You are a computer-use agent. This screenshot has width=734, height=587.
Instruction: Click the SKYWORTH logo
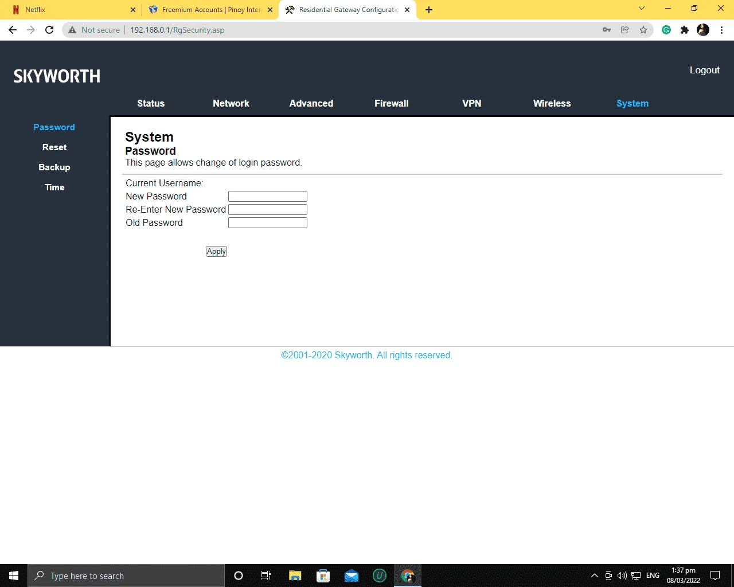click(x=57, y=76)
